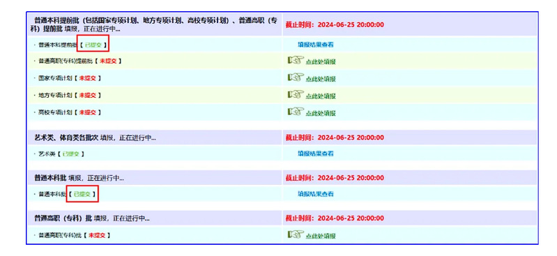Click hand icon beside 高校专项计划
The width and height of the screenshot is (557, 256).
click(296, 112)
